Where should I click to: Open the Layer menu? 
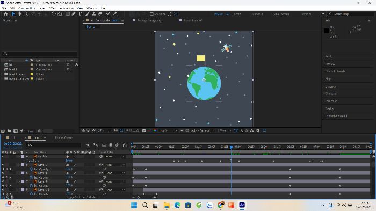(42, 8)
